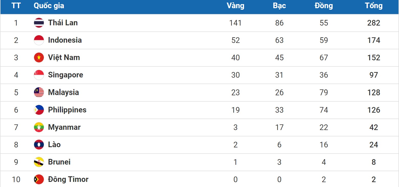Click the Quốc gia column header
The width and height of the screenshot is (399, 187).
pos(49,6)
